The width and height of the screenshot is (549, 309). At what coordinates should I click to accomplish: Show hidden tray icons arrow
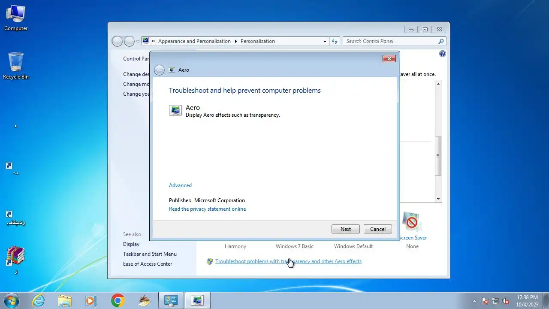(x=474, y=301)
